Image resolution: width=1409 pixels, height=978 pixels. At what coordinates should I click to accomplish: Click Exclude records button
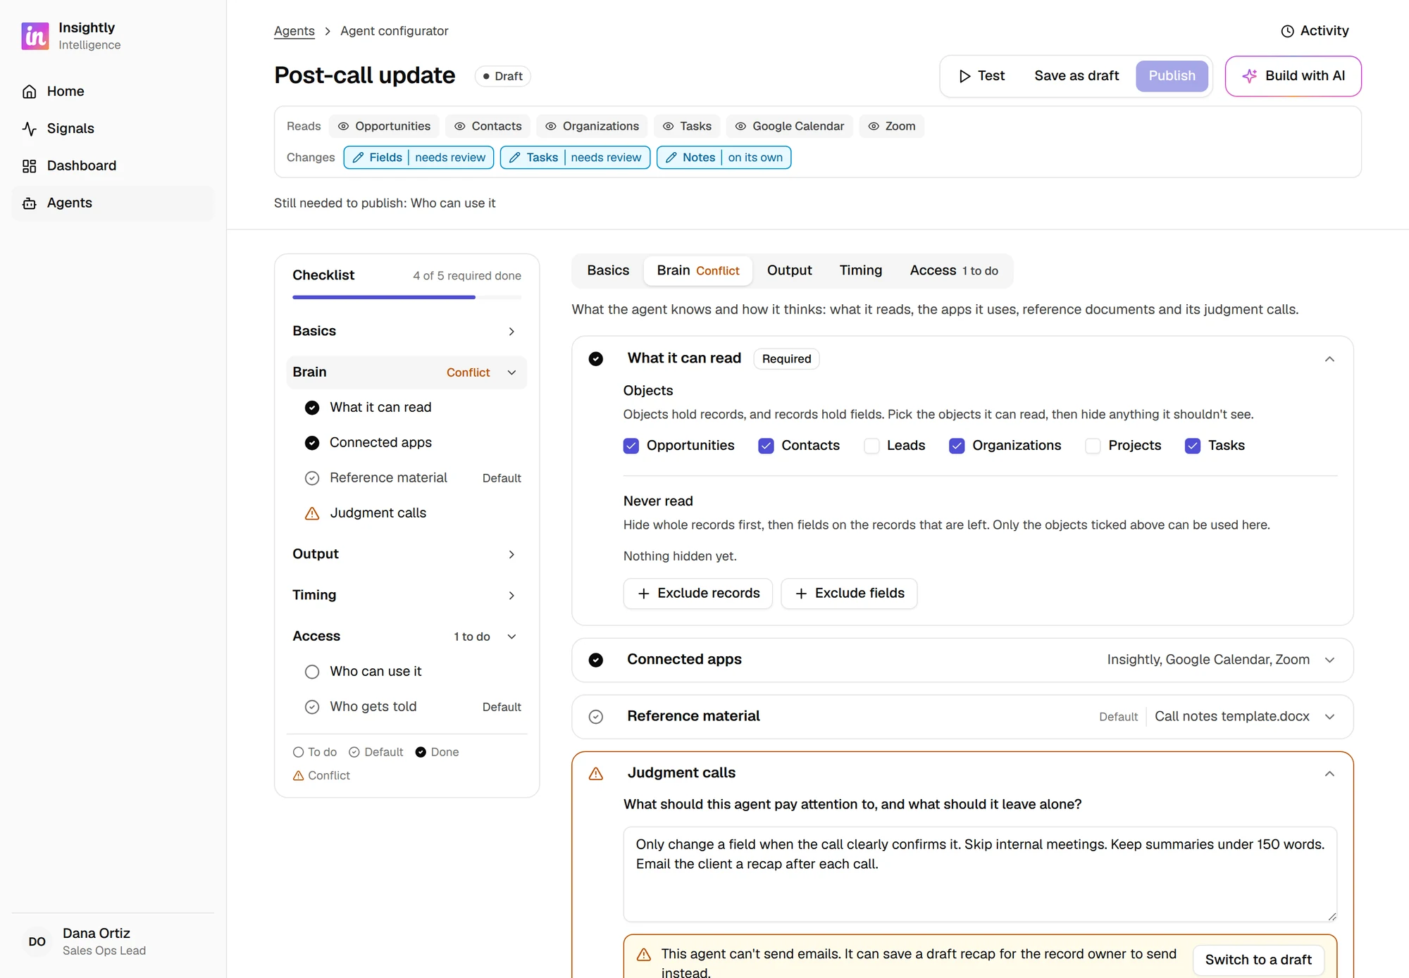click(697, 594)
